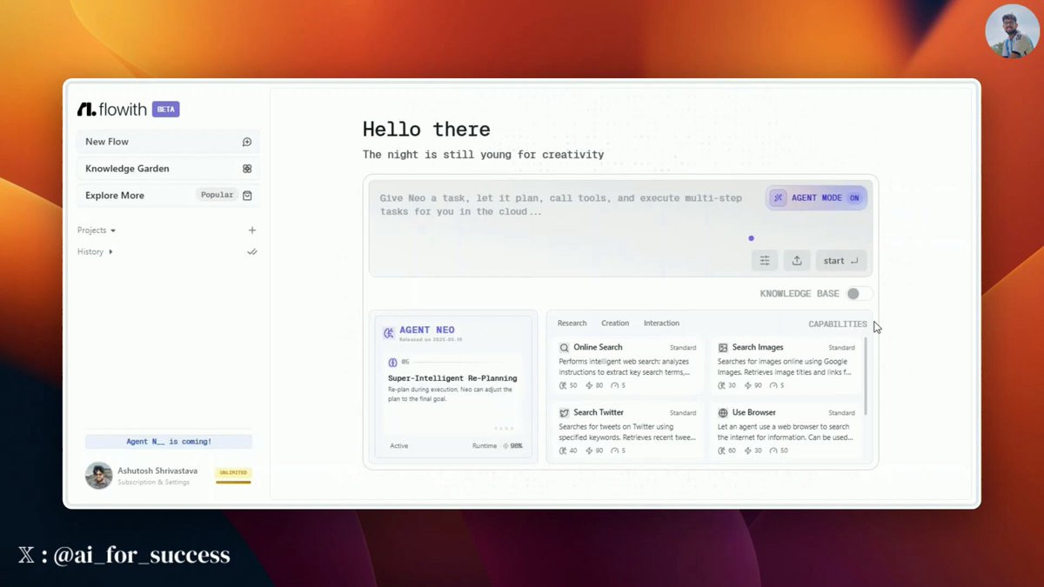Add a new project with plus icon

252,230
